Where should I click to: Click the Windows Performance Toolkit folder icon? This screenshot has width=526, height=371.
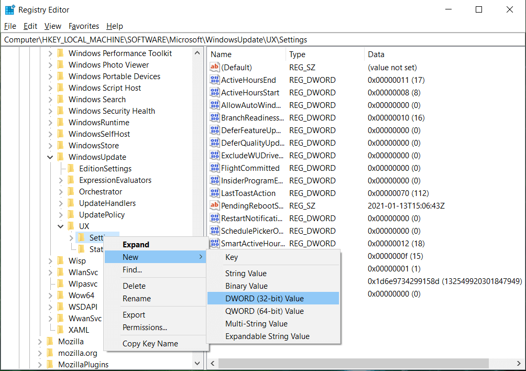point(61,53)
